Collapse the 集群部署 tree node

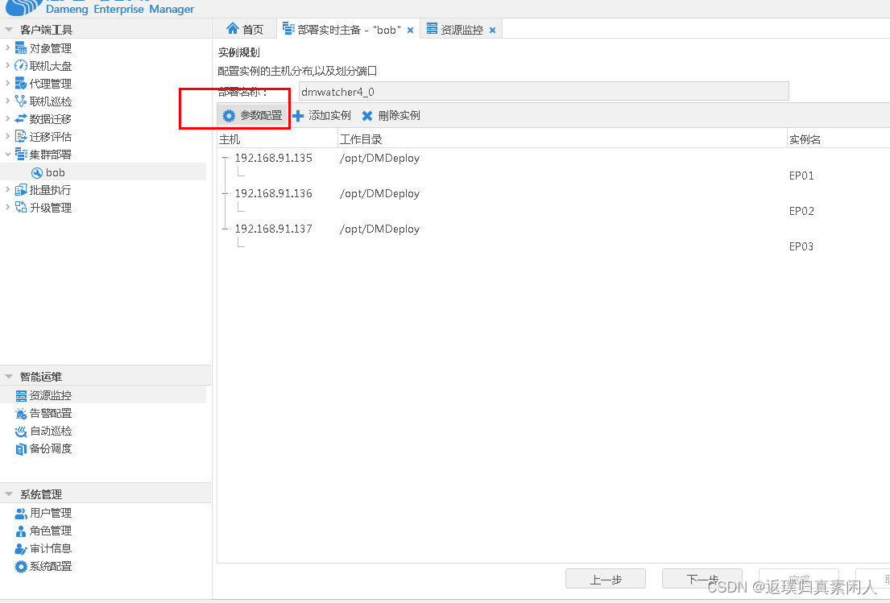pyautogui.click(x=7, y=154)
